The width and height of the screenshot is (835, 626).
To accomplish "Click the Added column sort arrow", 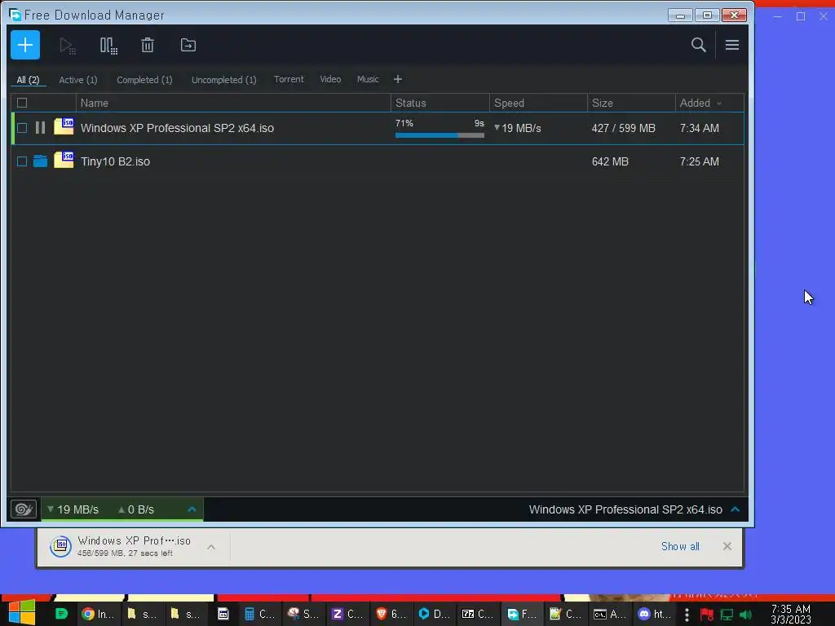I will coord(719,104).
